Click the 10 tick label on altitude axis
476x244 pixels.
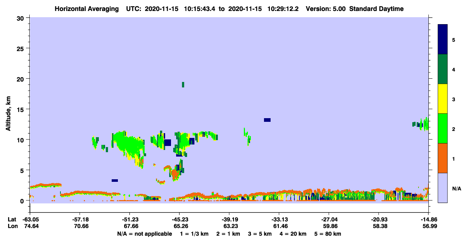(x=21, y=140)
